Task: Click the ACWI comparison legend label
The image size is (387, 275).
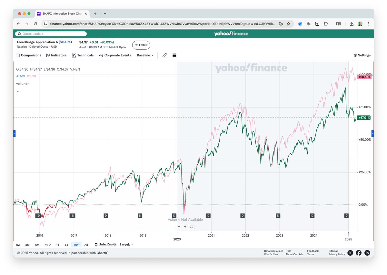Action: (20, 76)
